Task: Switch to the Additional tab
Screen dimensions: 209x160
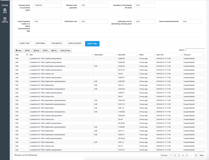Action: click(x=40, y=43)
